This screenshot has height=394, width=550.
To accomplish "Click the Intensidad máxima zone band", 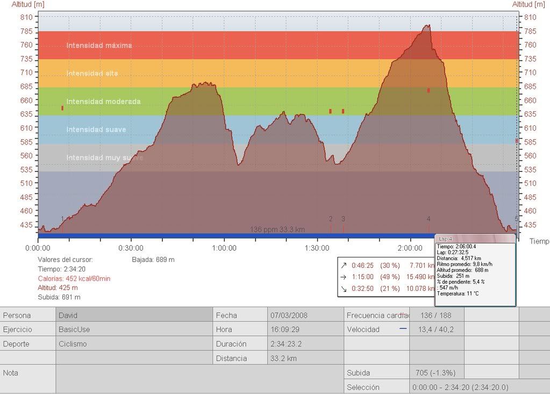I will coord(278,45).
